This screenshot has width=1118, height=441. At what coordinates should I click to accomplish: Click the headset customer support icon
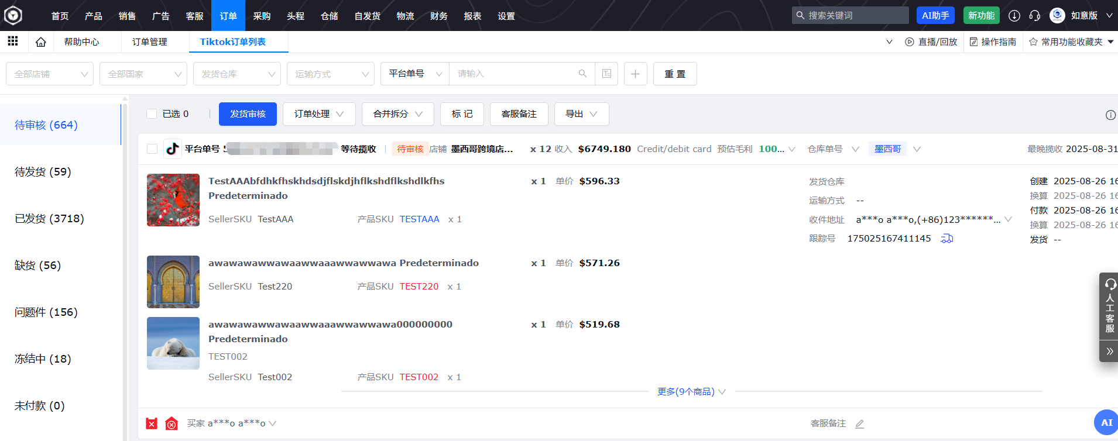click(1035, 16)
